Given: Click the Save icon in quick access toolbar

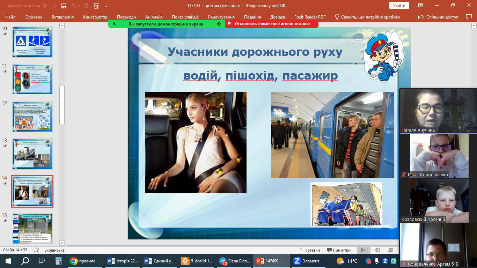Looking at the screenshot, I should (x=64, y=6).
